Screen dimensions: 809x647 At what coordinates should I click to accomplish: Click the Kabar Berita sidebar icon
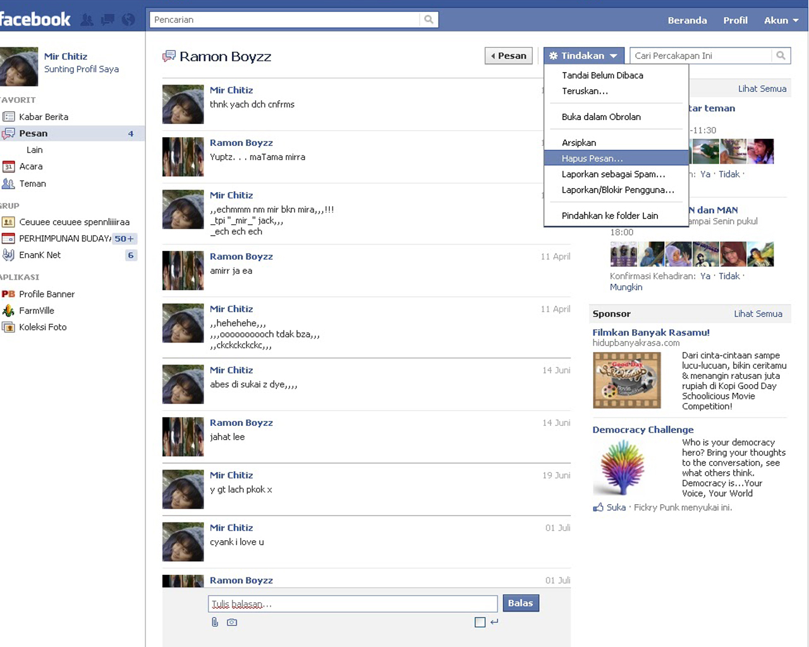pyautogui.click(x=9, y=117)
